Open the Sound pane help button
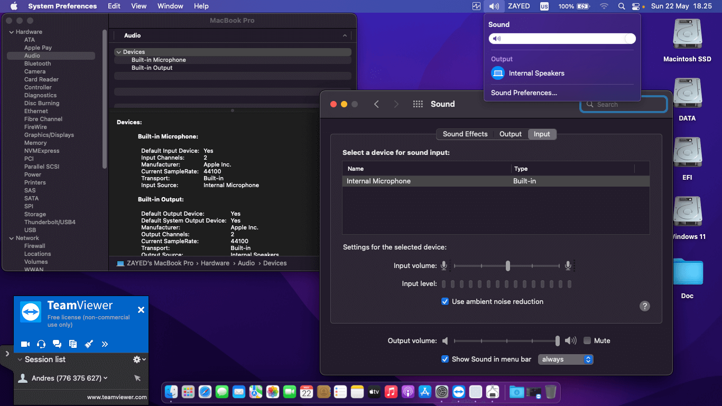722x406 pixels. [645, 306]
